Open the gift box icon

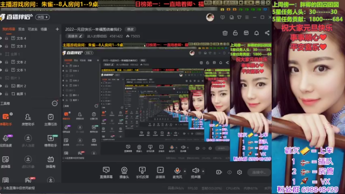(225, 33)
